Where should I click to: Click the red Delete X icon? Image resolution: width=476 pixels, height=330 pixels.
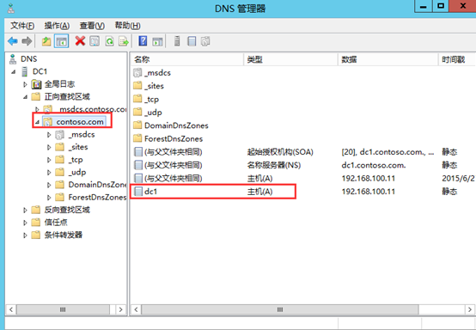coord(80,40)
